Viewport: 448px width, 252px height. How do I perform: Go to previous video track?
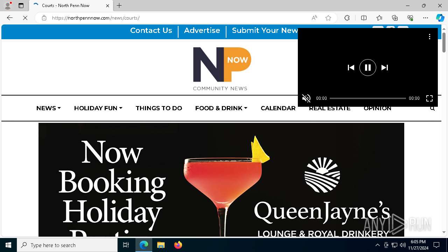pyautogui.click(x=351, y=68)
